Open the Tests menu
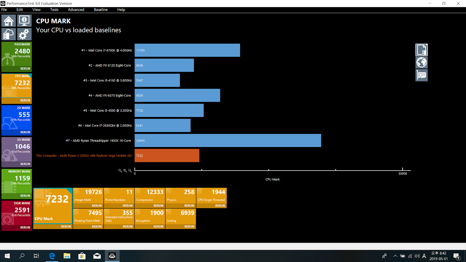Viewport: 466px width, 262px height. [x=54, y=10]
